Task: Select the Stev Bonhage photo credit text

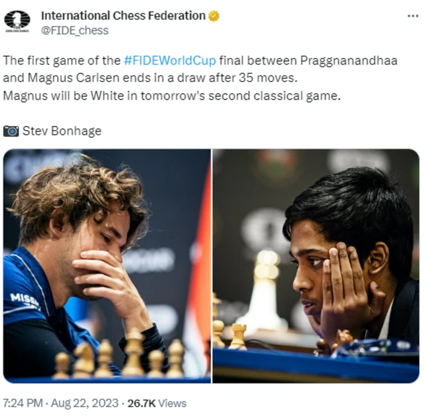Action: (x=62, y=131)
